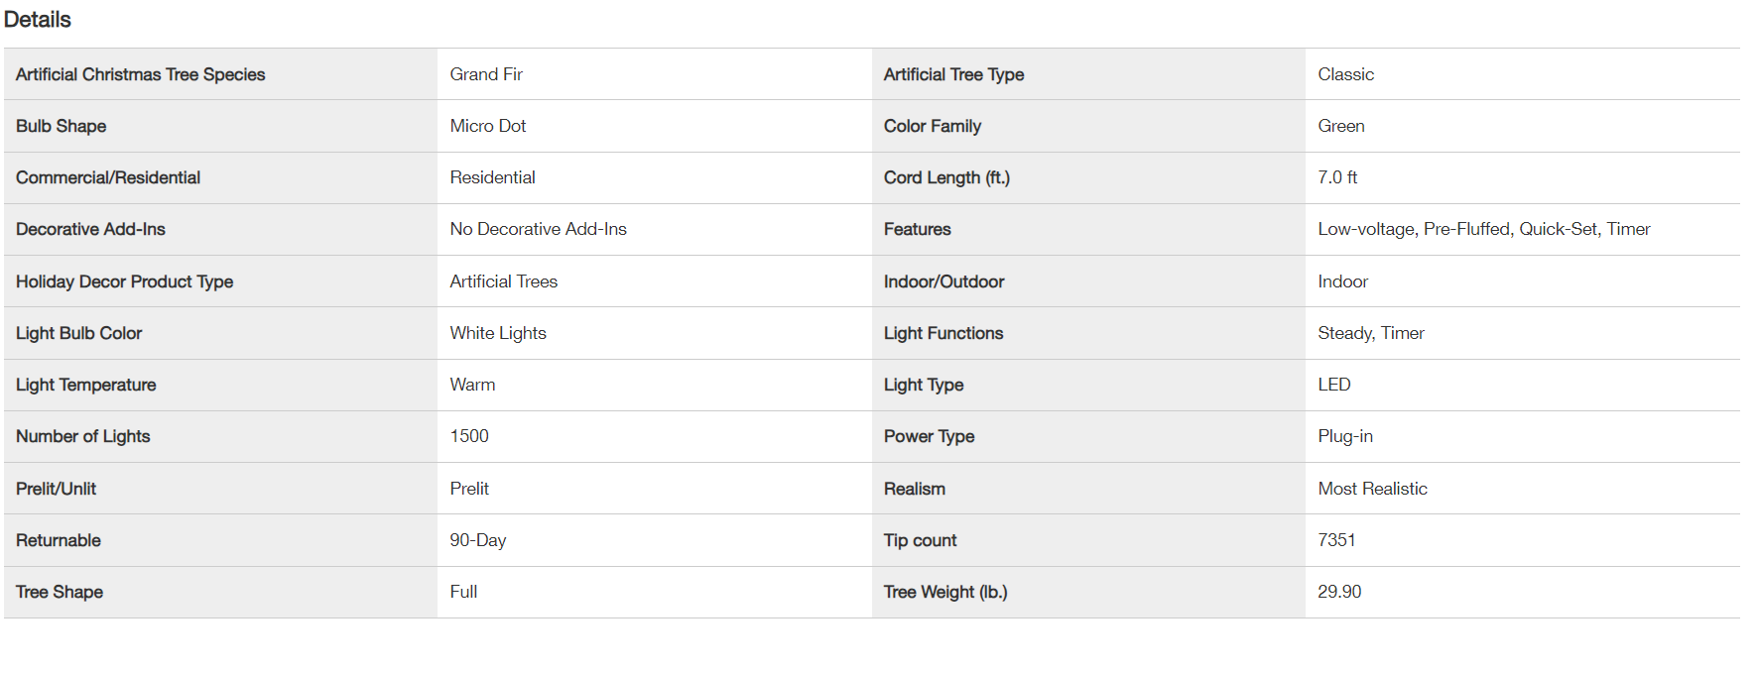Select the Micro Dot bulb shape value
The width and height of the screenshot is (1760, 673).
point(487,126)
